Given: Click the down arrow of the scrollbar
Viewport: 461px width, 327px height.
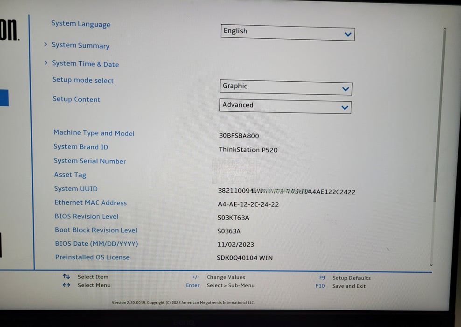Looking at the screenshot, I should (x=431, y=265).
